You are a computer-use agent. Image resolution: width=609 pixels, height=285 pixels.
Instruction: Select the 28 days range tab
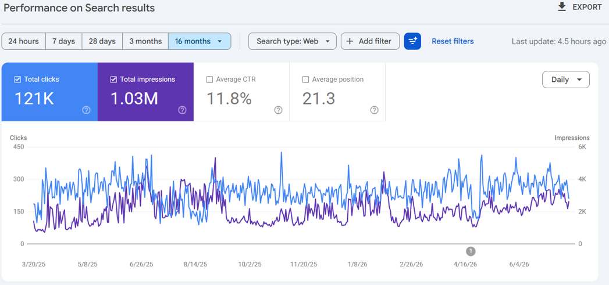[x=102, y=41]
